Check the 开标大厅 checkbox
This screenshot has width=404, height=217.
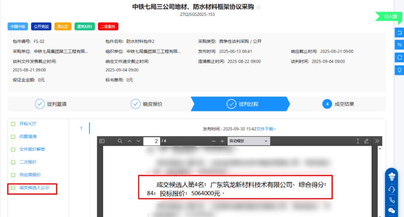pos(13,124)
